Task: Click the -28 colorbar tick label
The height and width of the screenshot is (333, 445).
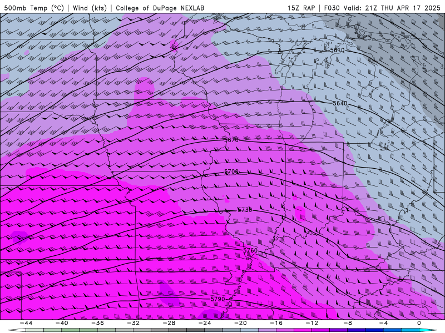Action: click(169, 323)
